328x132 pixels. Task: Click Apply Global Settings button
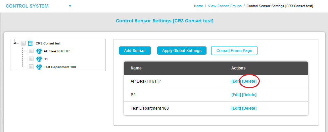(x=182, y=51)
